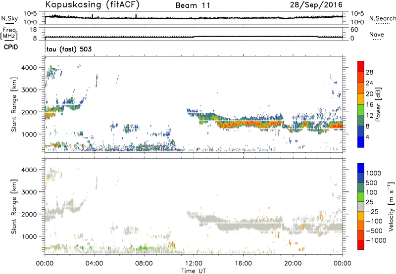Click 'Slant Range [km]' label of power panel

14,104
